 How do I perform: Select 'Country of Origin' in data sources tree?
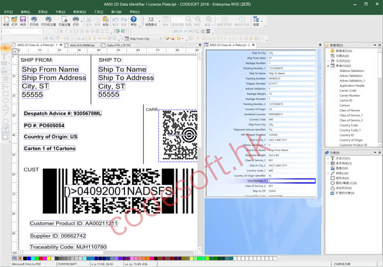click(x=350, y=140)
